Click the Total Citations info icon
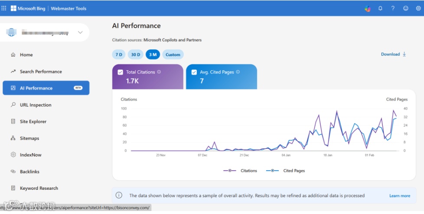This screenshot has height=214, width=424. click(159, 72)
